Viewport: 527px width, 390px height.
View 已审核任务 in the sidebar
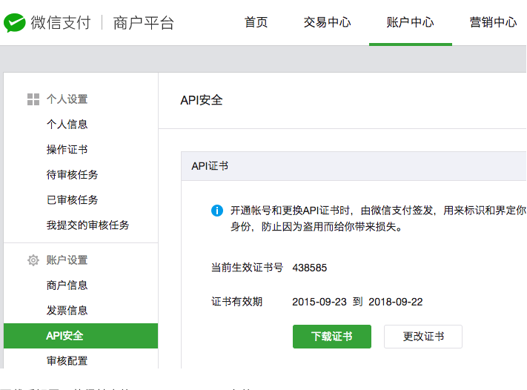(72, 200)
